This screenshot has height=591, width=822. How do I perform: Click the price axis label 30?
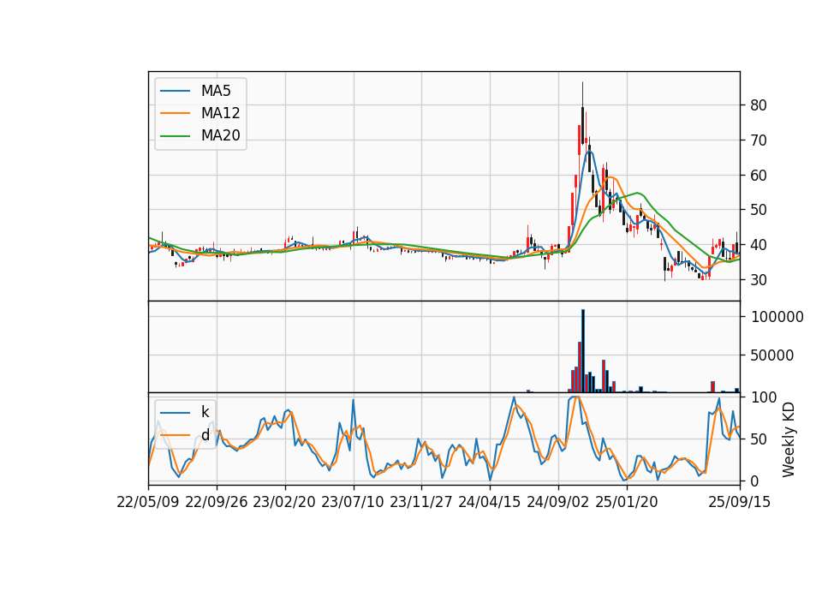pyautogui.click(x=759, y=280)
